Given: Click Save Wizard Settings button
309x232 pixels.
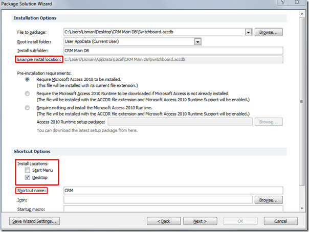Looking at the screenshot, I should (x=34, y=221).
